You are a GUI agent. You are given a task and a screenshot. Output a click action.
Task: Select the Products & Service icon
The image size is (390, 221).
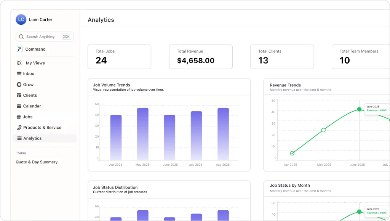point(18,127)
